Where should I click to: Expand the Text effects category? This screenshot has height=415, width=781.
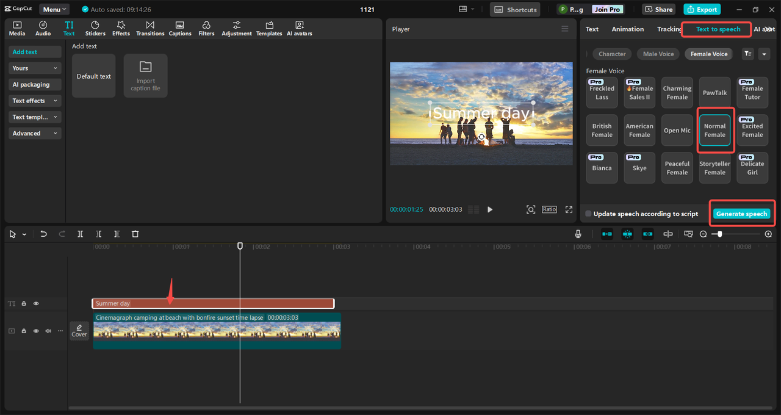pos(35,101)
